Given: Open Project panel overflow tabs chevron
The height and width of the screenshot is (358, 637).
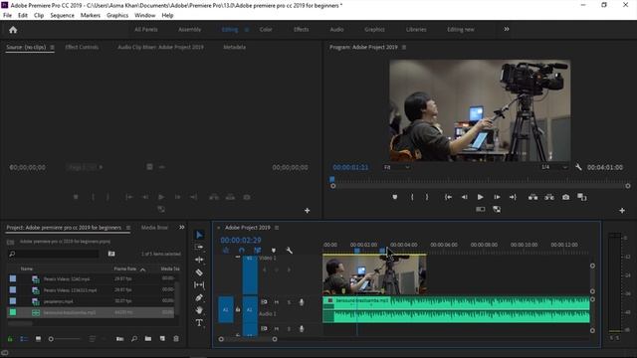Looking at the screenshot, I should point(181,228).
